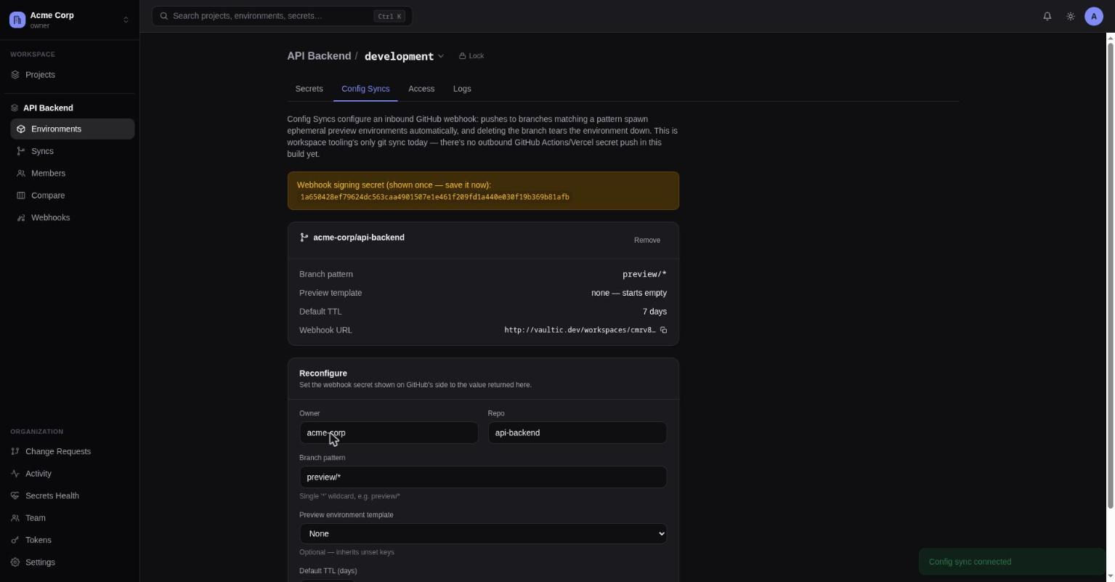
Task: Click the 7 days Default TTL value
Action: pos(654,312)
